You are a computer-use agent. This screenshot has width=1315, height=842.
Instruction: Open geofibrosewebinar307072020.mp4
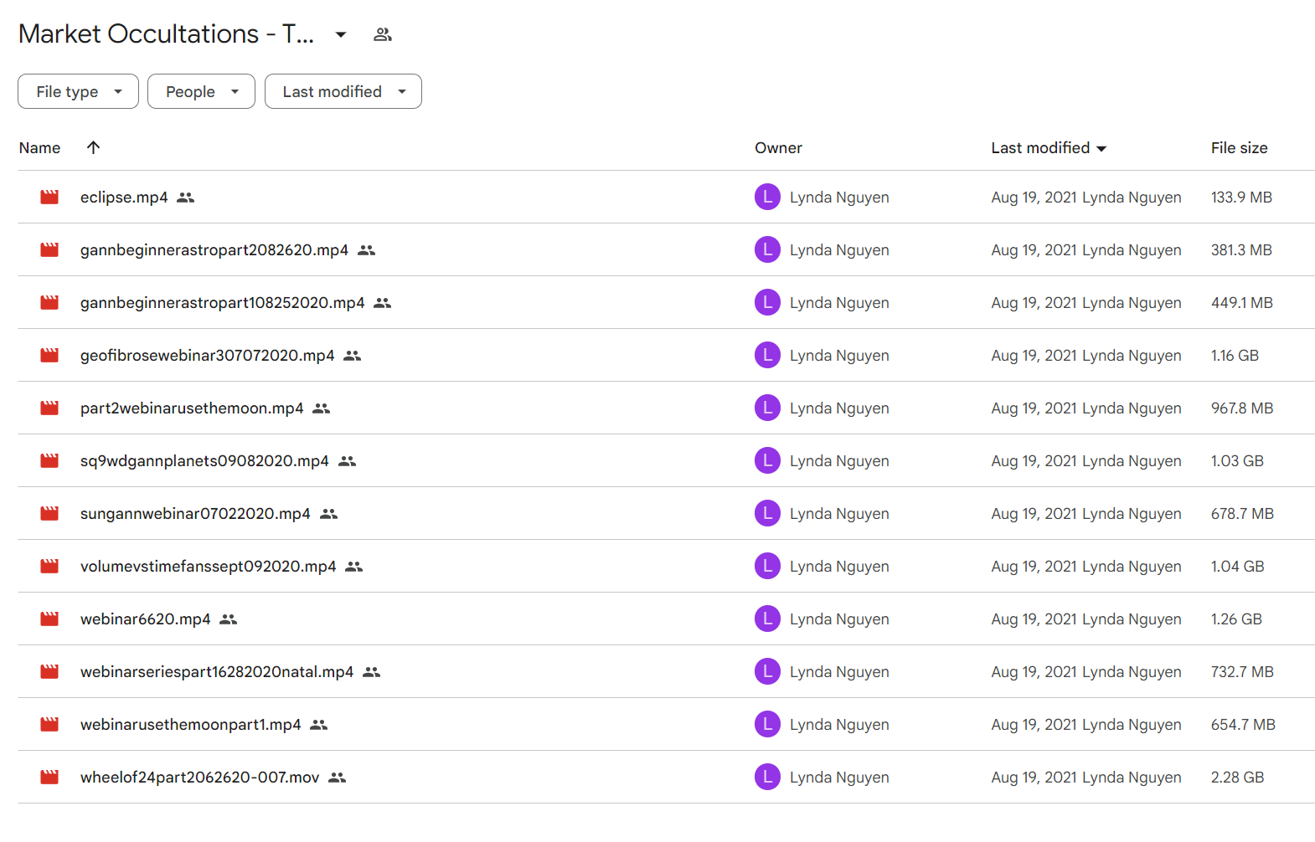click(208, 356)
